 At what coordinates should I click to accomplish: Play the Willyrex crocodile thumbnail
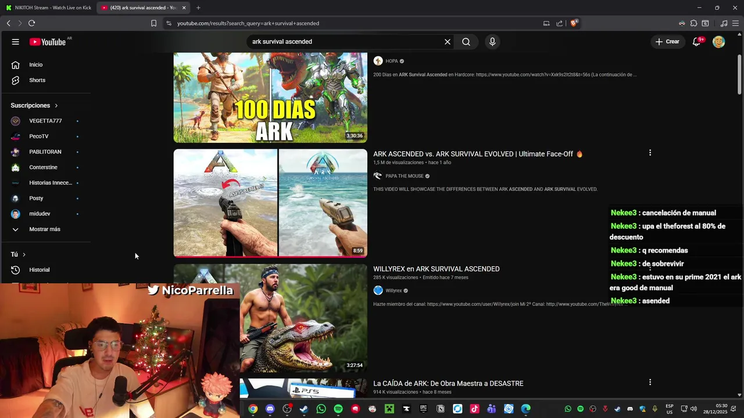303,318
